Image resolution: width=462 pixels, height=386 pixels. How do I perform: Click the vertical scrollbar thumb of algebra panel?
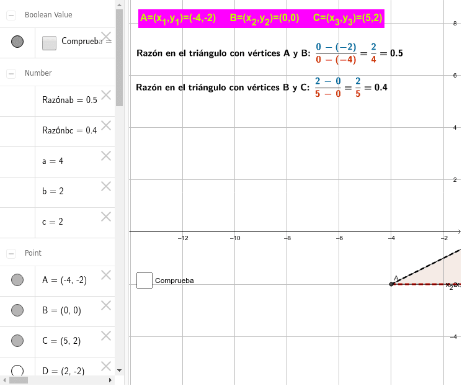coord(119,58)
